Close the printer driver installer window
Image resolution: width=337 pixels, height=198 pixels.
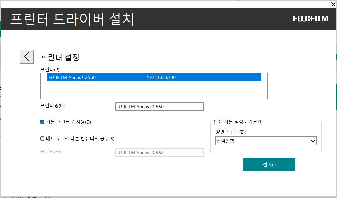pos(333,4)
